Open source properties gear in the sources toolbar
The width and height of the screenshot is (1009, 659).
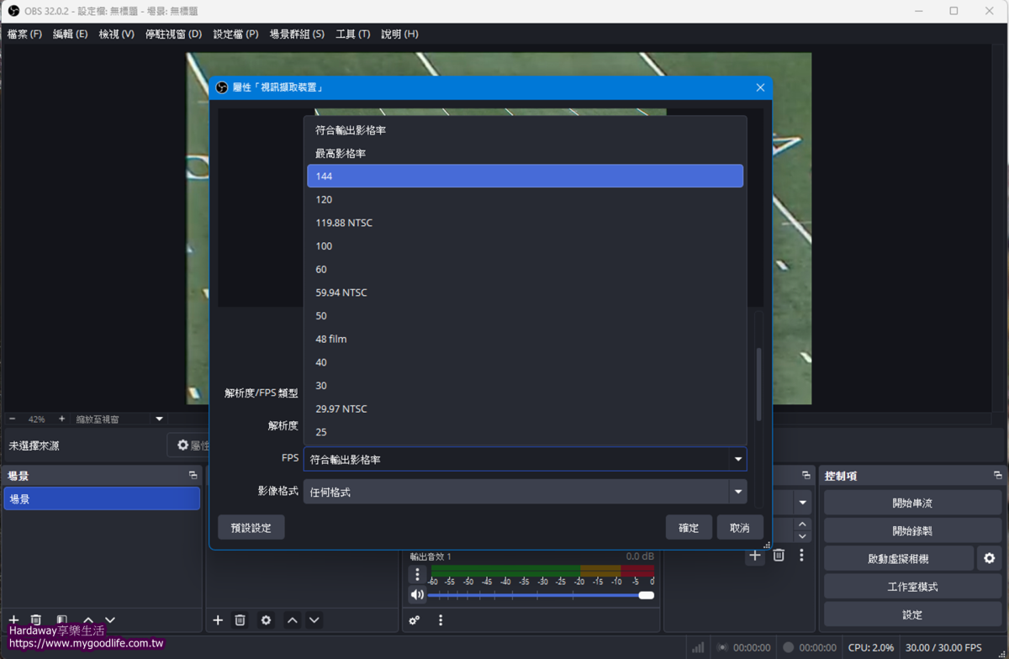[266, 620]
